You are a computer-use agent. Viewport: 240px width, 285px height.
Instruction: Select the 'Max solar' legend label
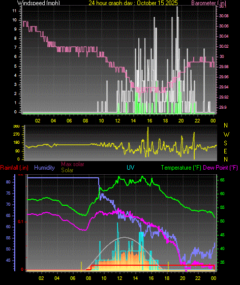[x=73, y=164]
